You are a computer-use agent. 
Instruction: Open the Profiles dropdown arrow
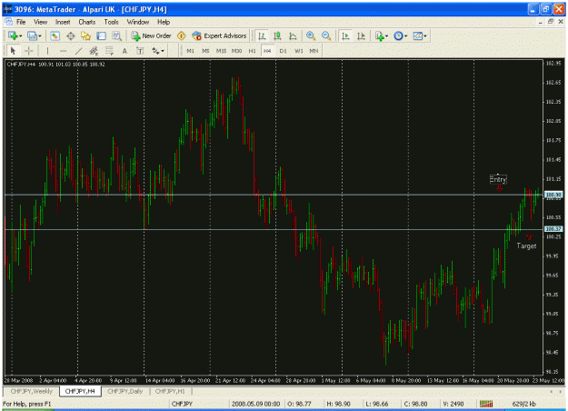[x=40, y=35]
